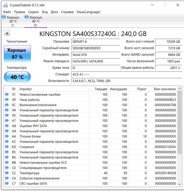Screen dimensions: 184x191
Task: Open the Сервис menu
Action: 33,12
